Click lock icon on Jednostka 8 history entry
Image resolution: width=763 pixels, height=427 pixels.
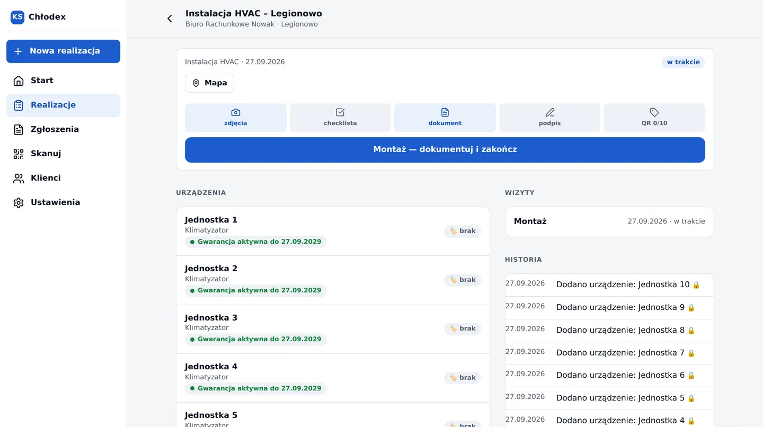691,331
